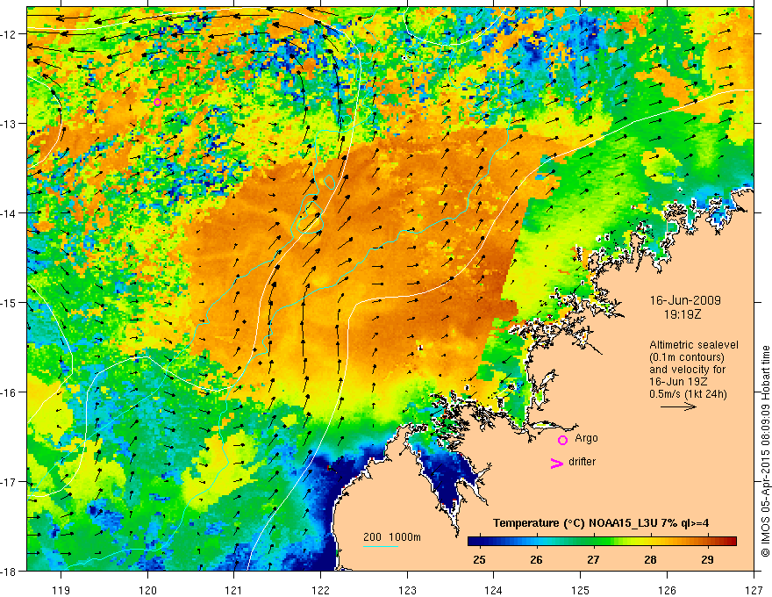Click the color bar label 28
This screenshot has height=597, width=772.
[x=650, y=559]
